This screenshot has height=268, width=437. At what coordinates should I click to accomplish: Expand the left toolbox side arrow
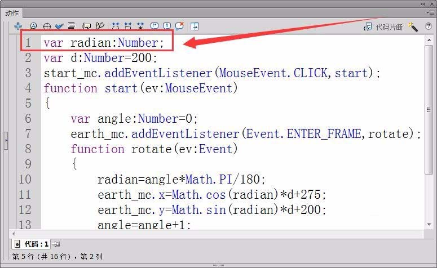click(x=6, y=140)
